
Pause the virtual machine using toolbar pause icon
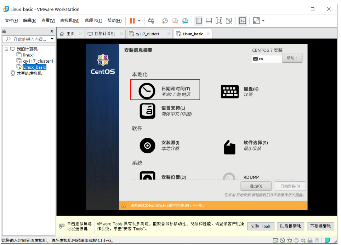click(132, 21)
